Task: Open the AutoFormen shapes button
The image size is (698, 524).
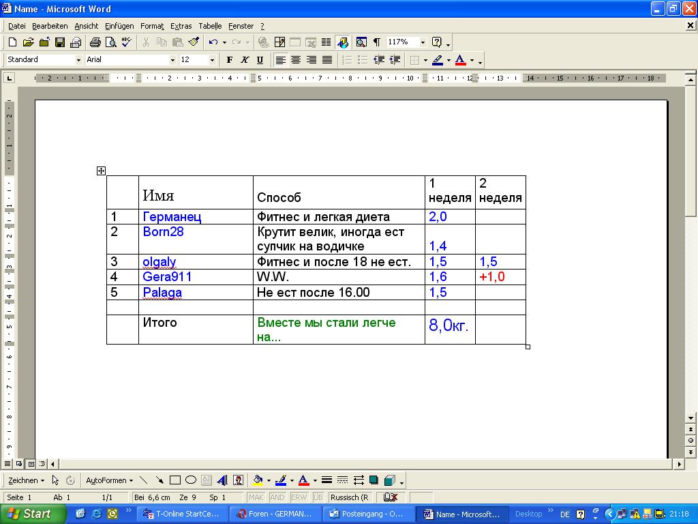Action: coord(109,480)
